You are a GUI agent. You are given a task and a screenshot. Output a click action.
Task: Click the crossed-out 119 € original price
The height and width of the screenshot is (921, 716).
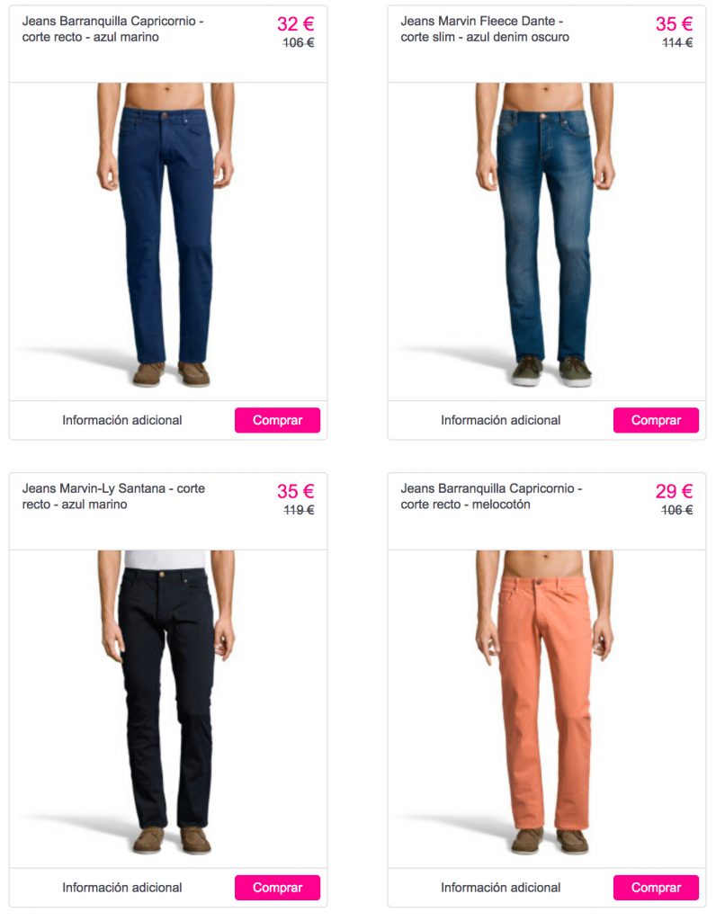point(299,511)
